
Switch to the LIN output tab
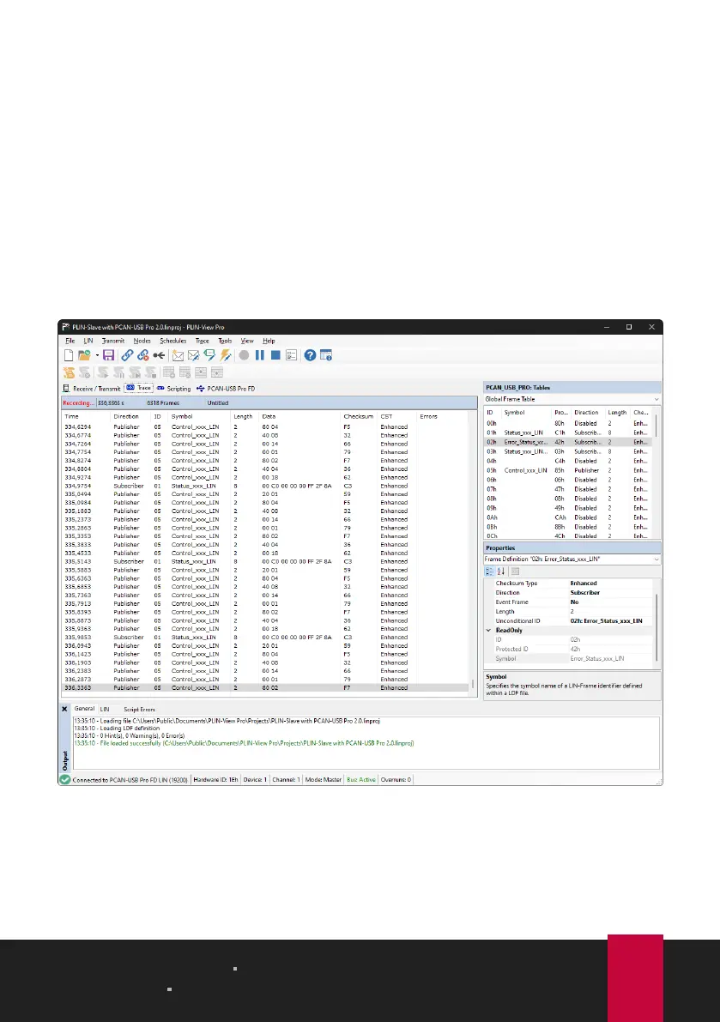[104, 709]
